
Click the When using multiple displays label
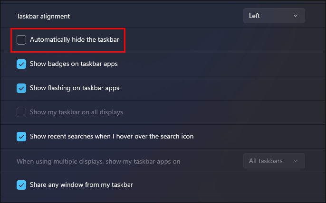tap(98, 161)
